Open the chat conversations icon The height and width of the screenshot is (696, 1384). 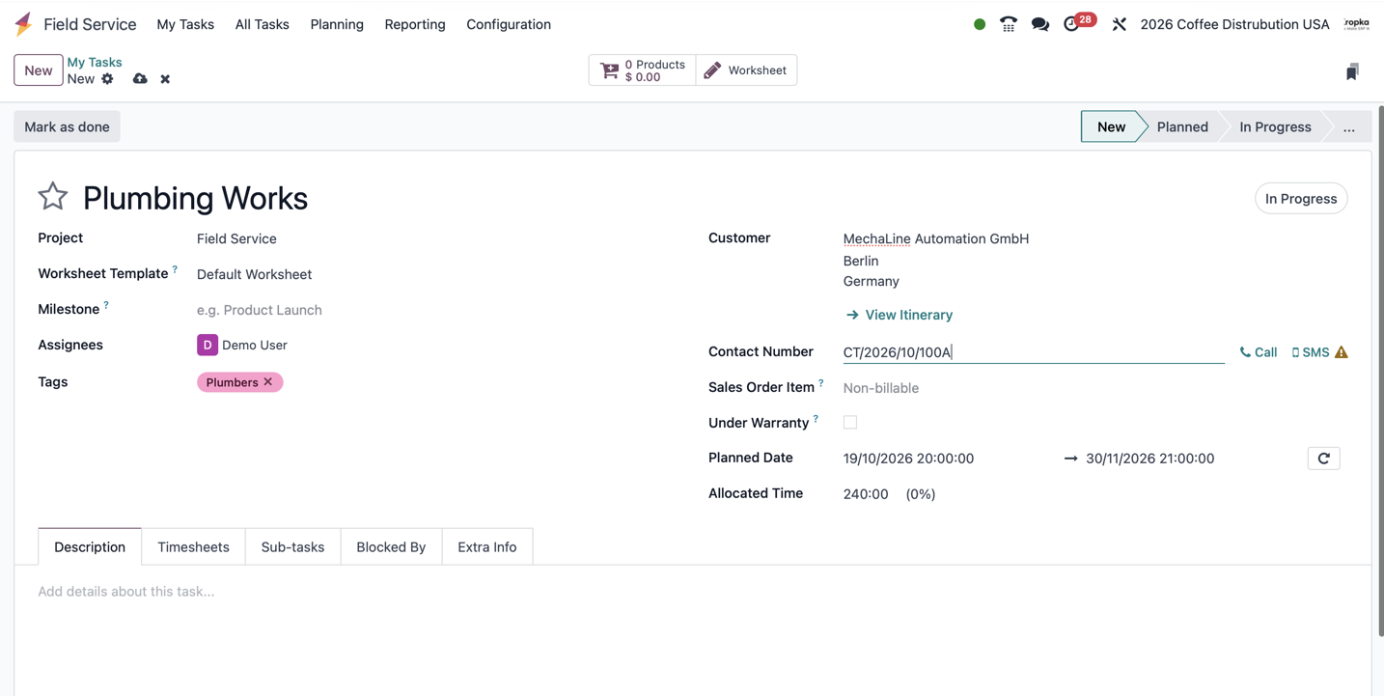[1040, 24]
